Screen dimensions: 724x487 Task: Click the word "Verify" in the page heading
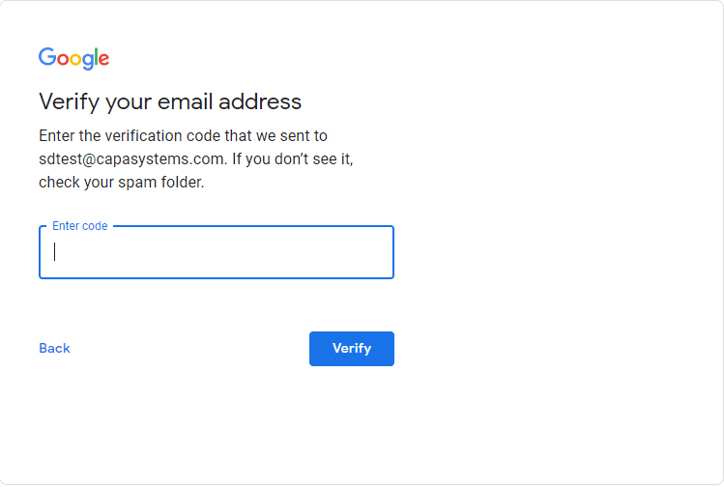(x=70, y=102)
